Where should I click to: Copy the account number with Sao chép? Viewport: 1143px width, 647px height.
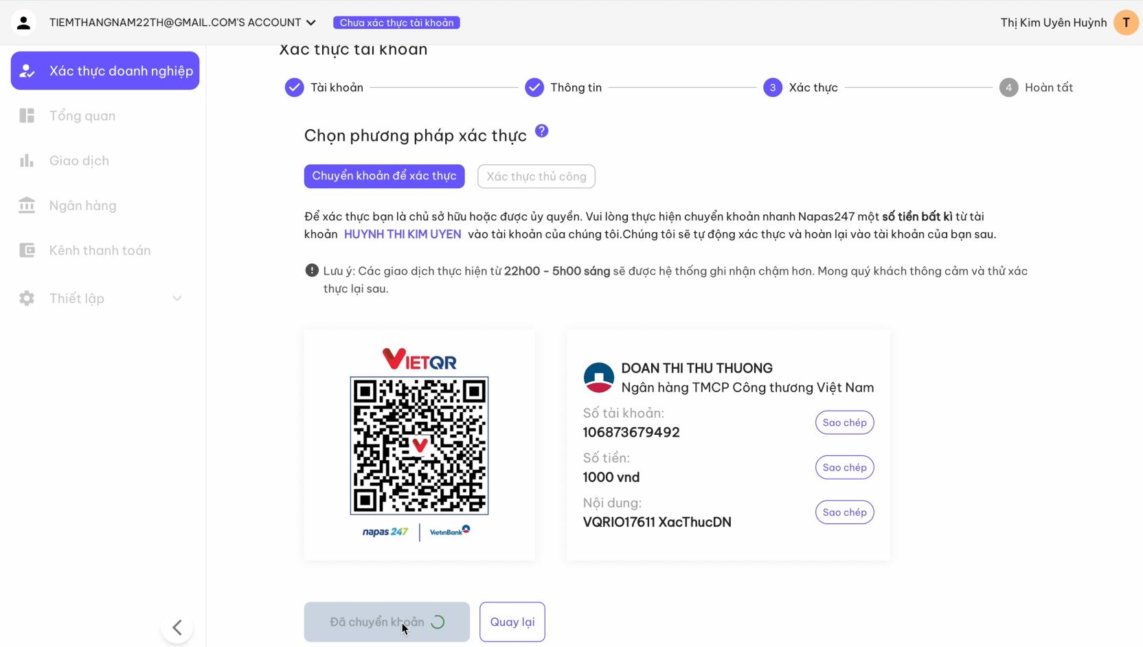click(844, 422)
